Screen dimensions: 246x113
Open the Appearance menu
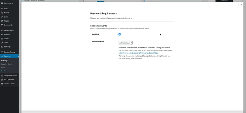coord(9,31)
